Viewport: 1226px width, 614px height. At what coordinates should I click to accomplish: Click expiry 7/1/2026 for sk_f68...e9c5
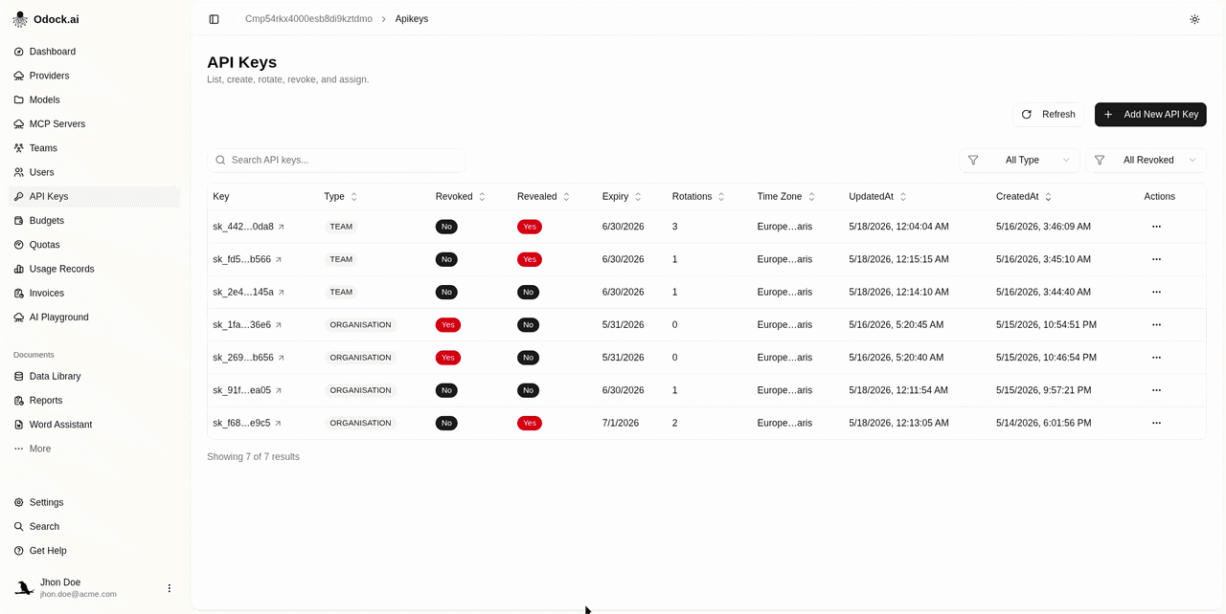[x=620, y=423]
